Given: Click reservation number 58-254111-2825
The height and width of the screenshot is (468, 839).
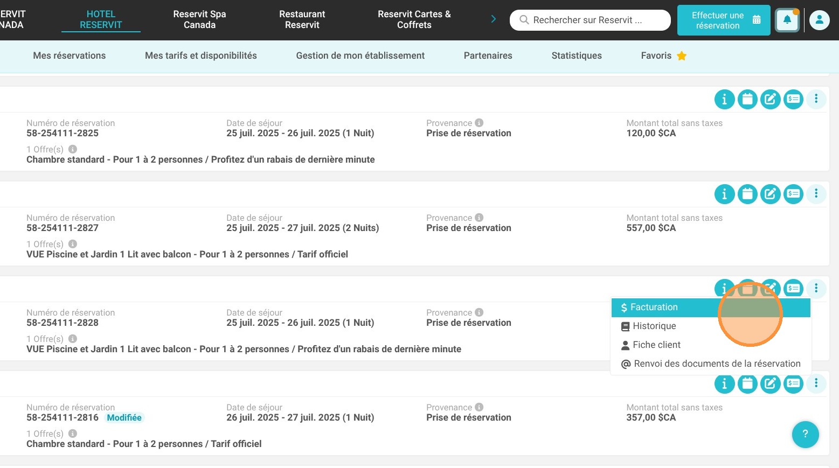Looking at the screenshot, I should [63, 133].
